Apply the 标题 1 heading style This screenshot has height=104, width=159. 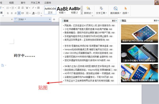pyautogui.click(x=62, y=10)
